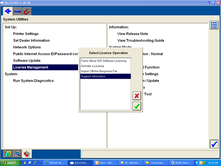Open the vehicle (car) tab
This screenshot has width=221, height=166.
17,11
